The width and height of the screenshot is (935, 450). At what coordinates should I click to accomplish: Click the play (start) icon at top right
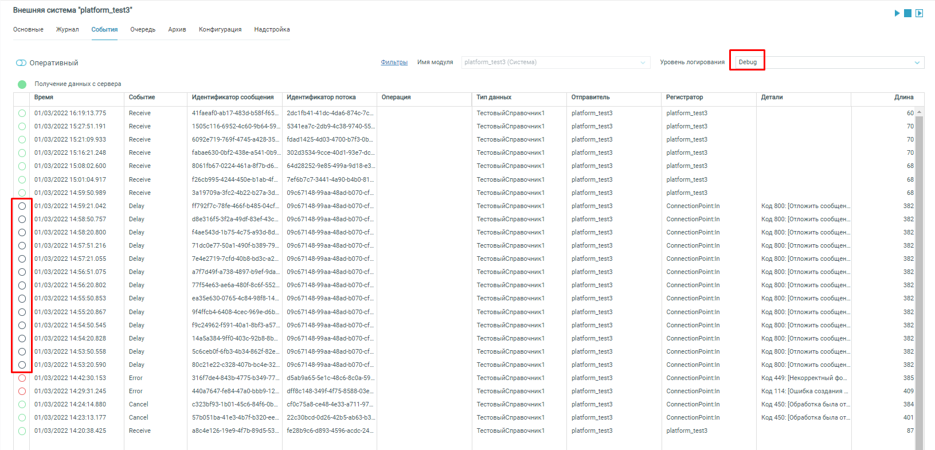coord(897,13)
